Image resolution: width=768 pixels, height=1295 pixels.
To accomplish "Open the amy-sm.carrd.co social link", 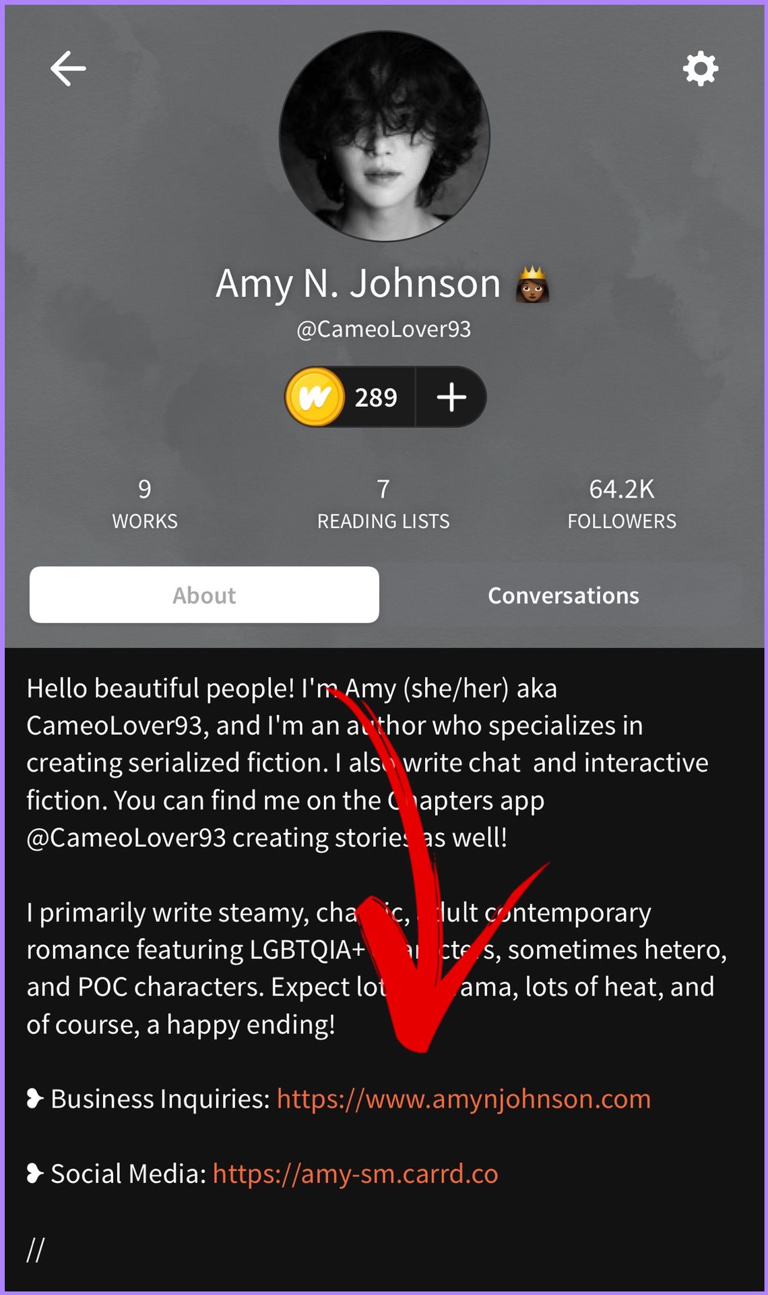I will click(356, 1174).
